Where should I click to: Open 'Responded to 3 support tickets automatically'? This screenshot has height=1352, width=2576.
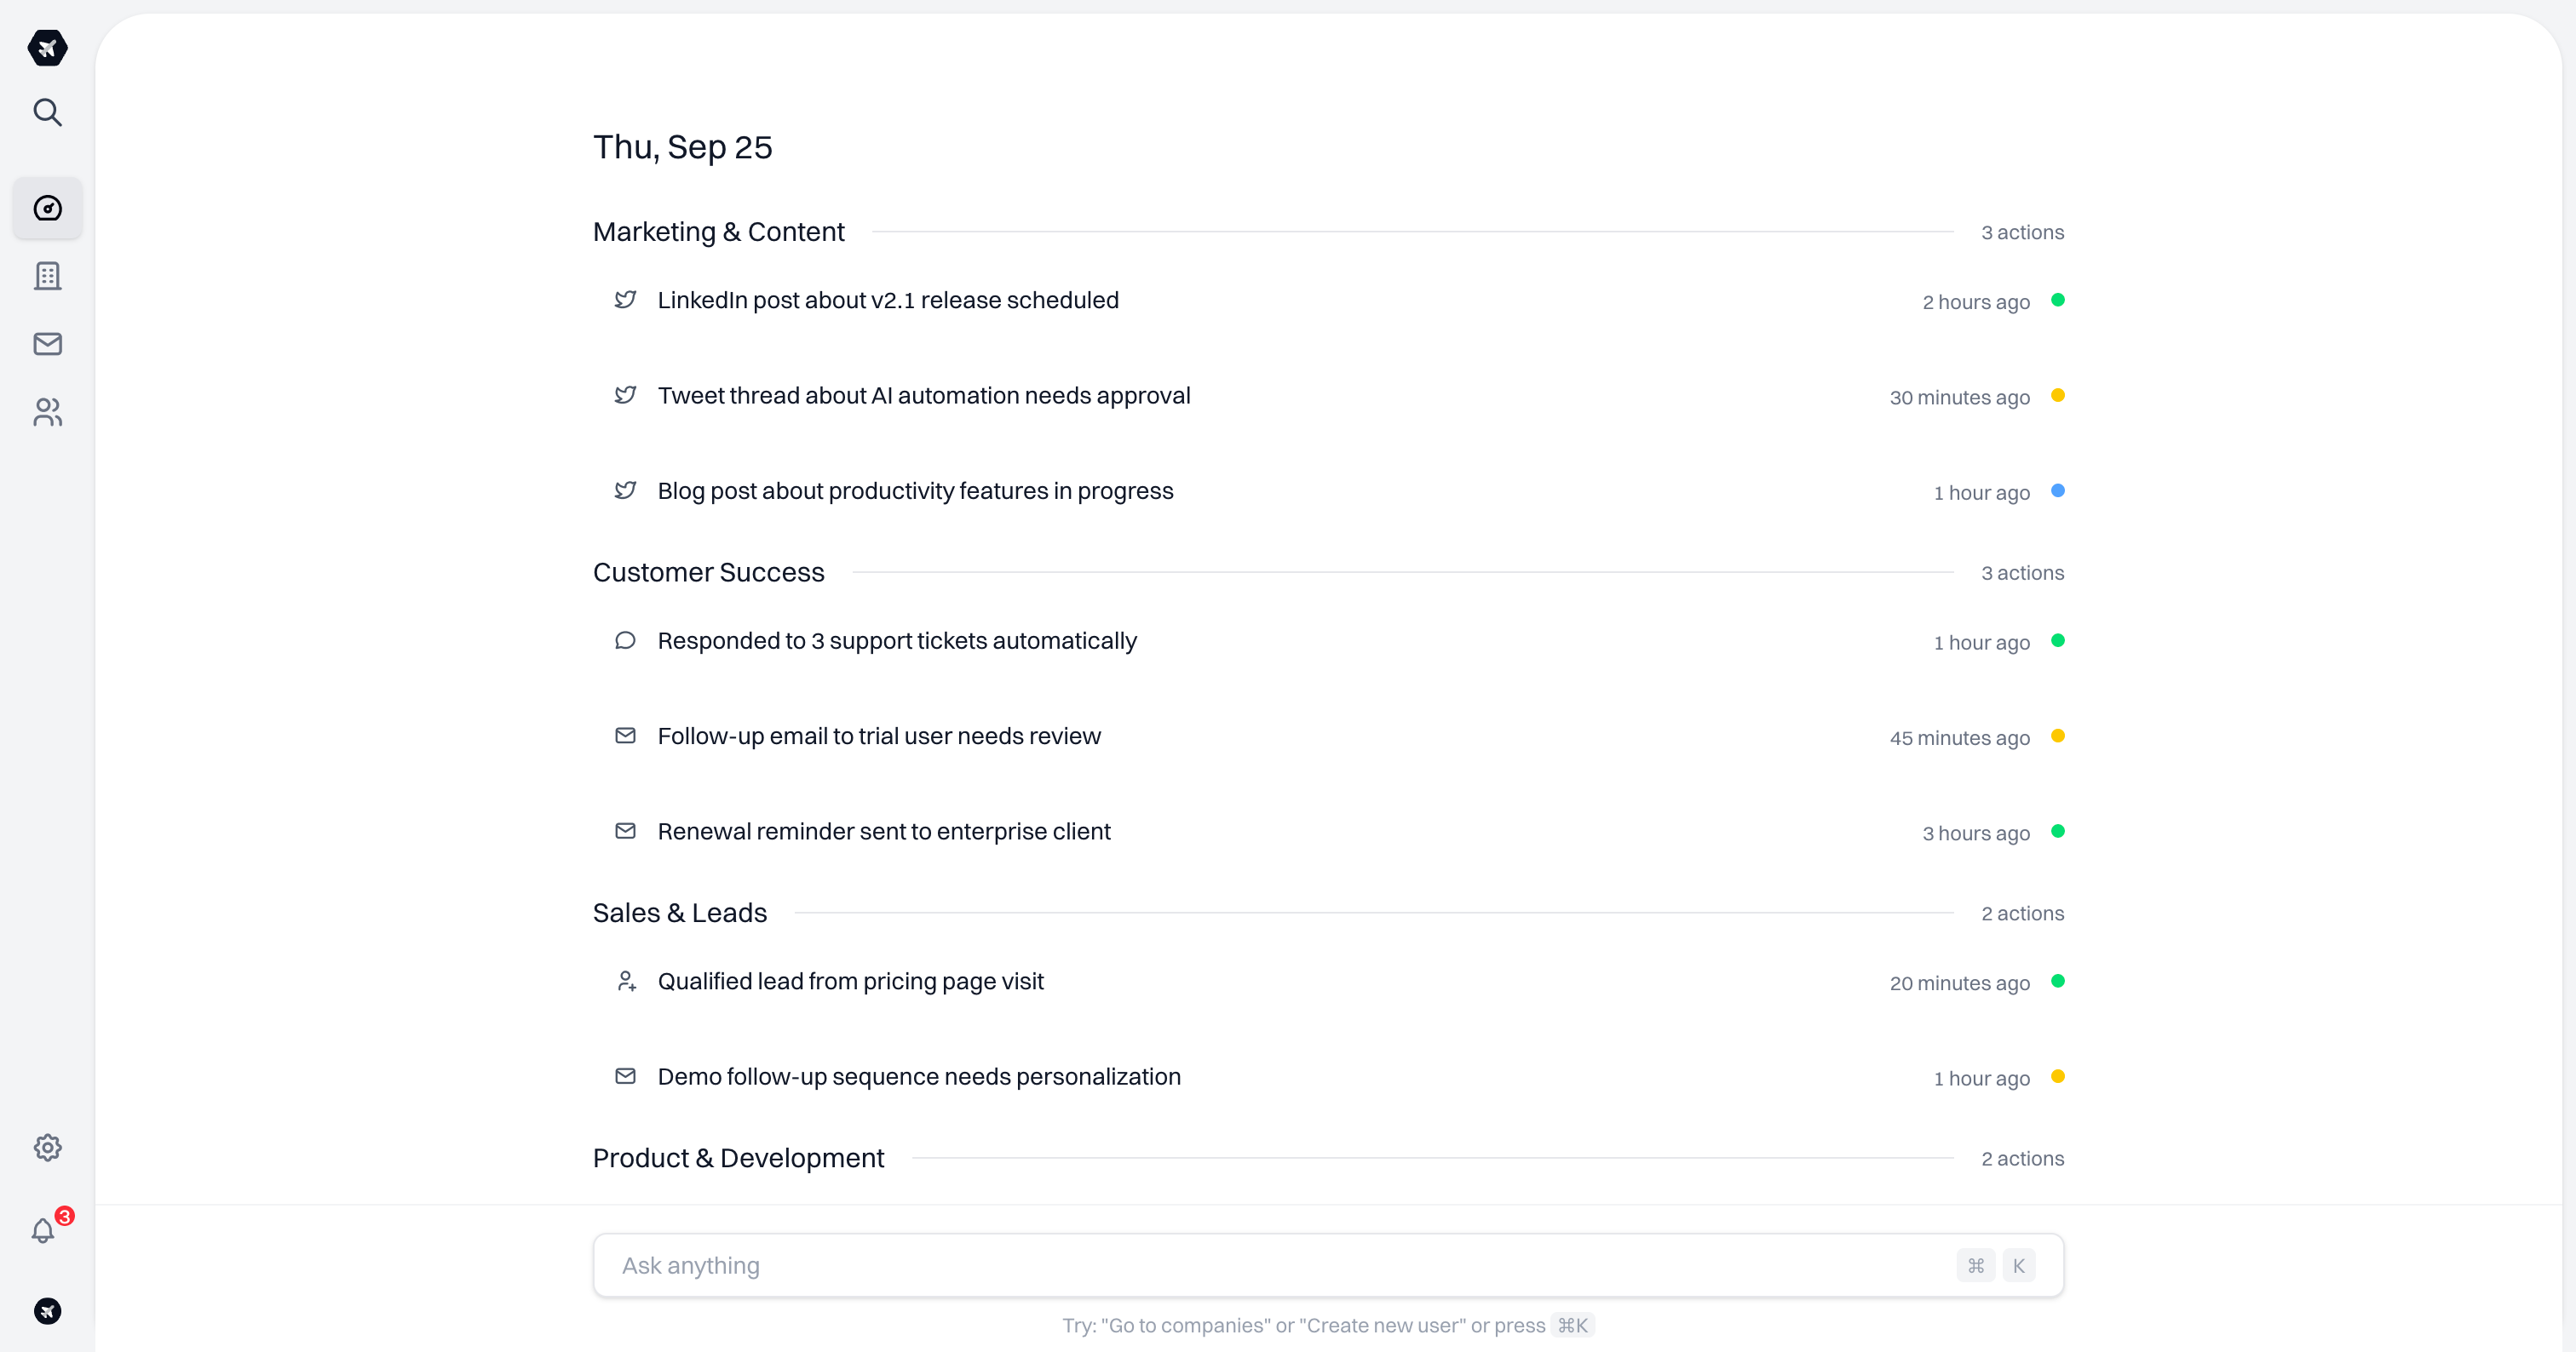pyautogui.click(x=896, y=640)
